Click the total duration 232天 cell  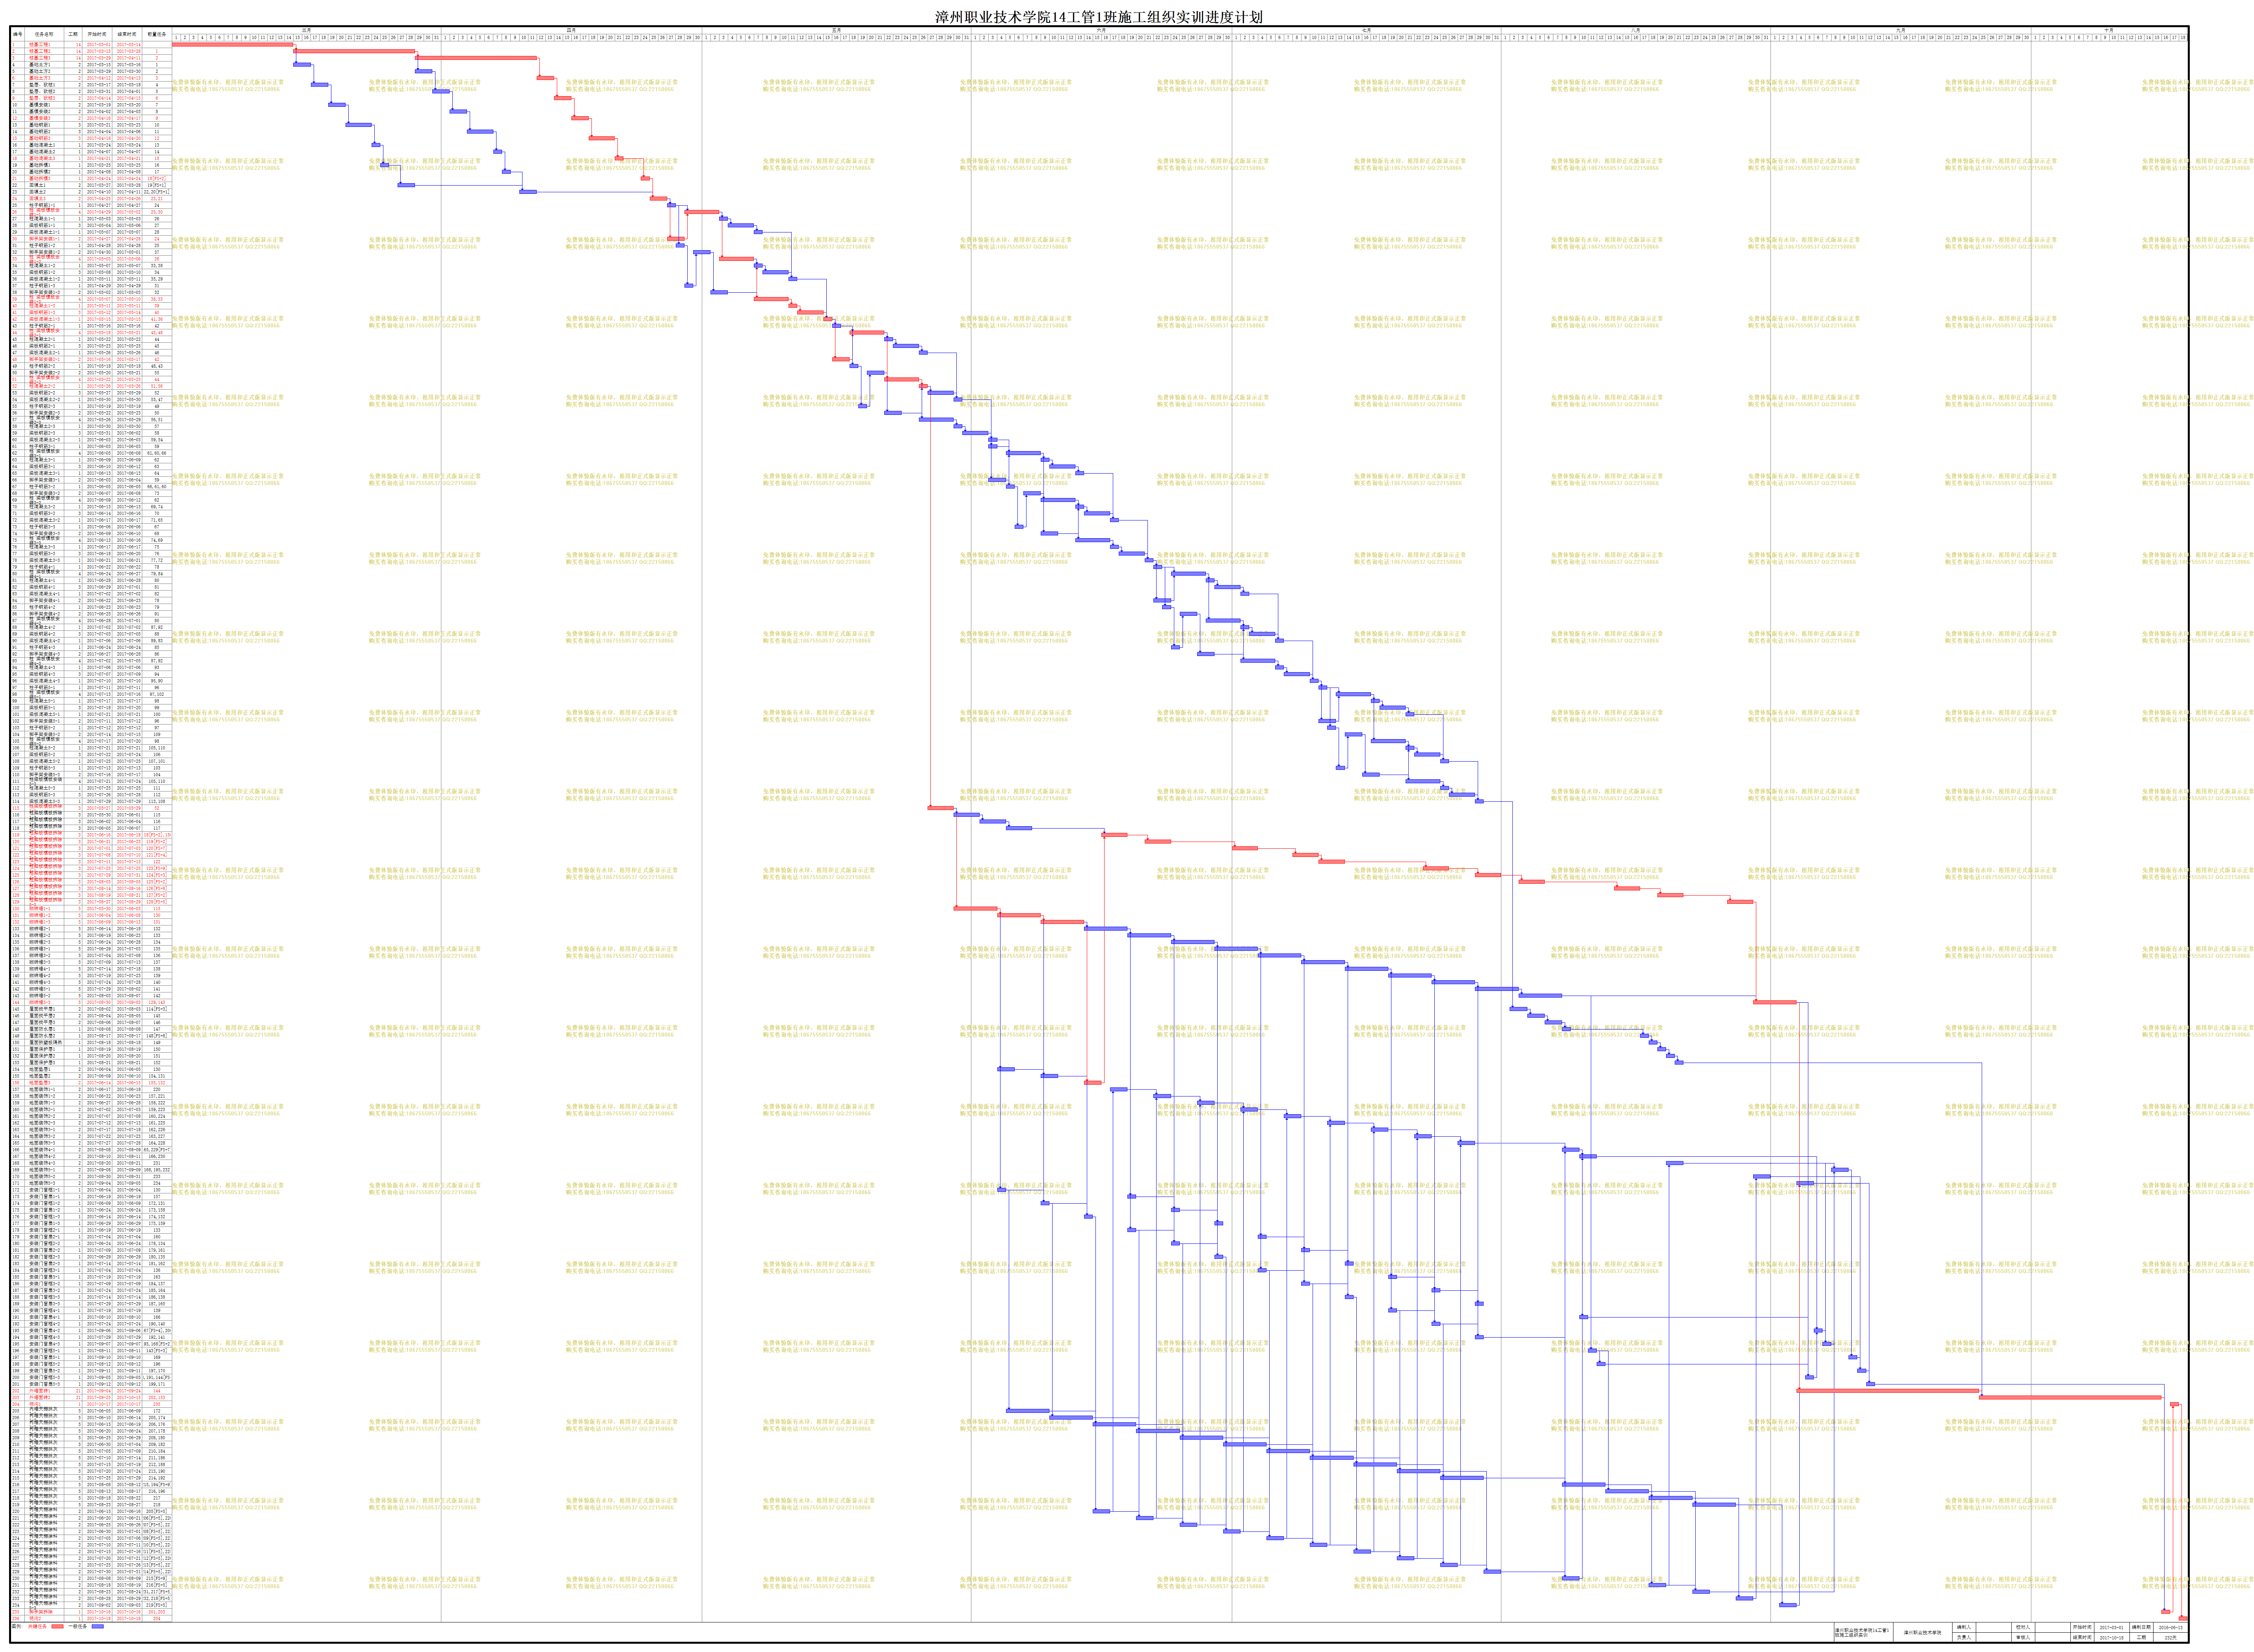click(2171, 1637)
